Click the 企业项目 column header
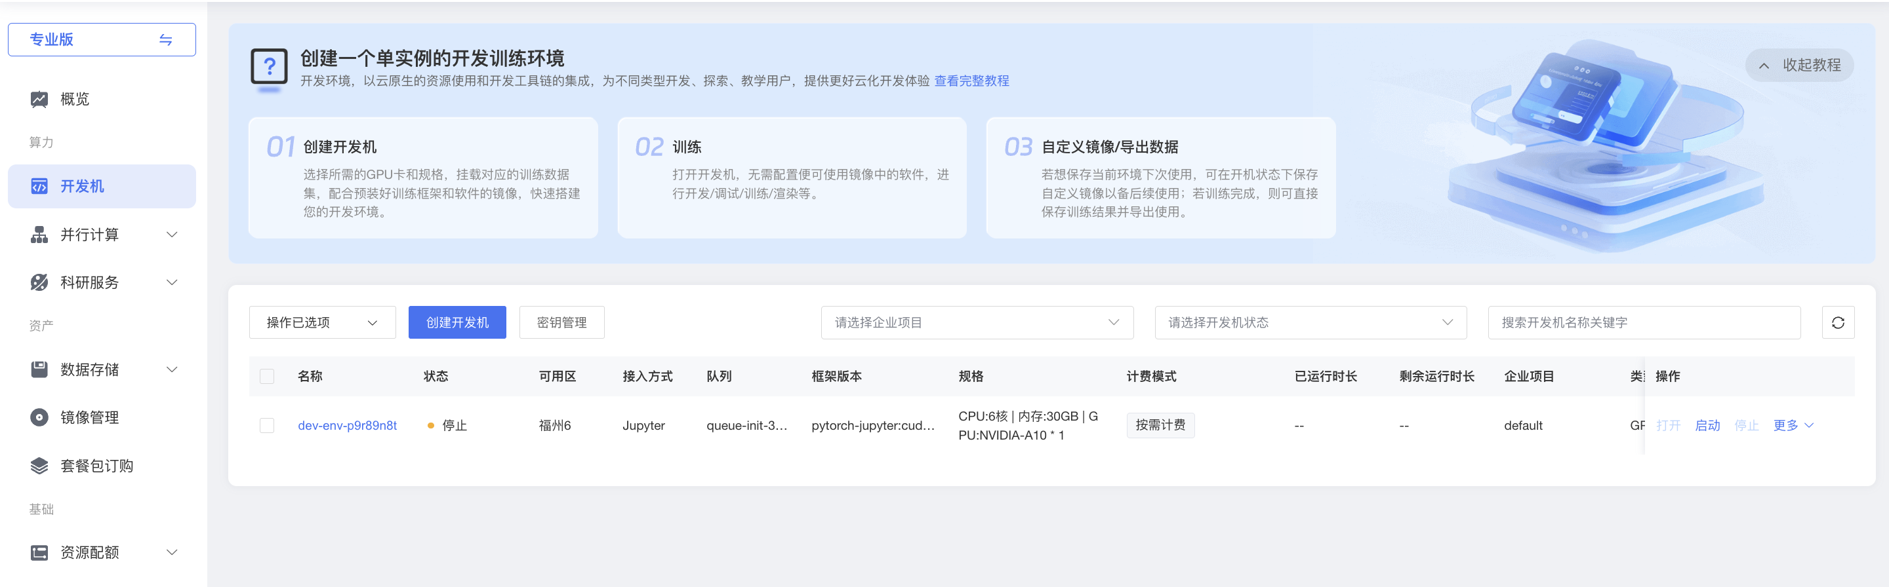 click(x=1529, y=376)
